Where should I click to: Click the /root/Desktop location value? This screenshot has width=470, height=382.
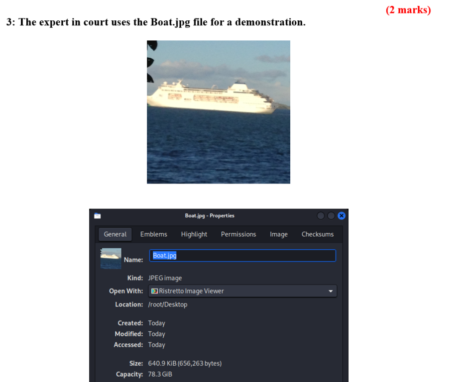pyautogui.click(x=167, y=304)
